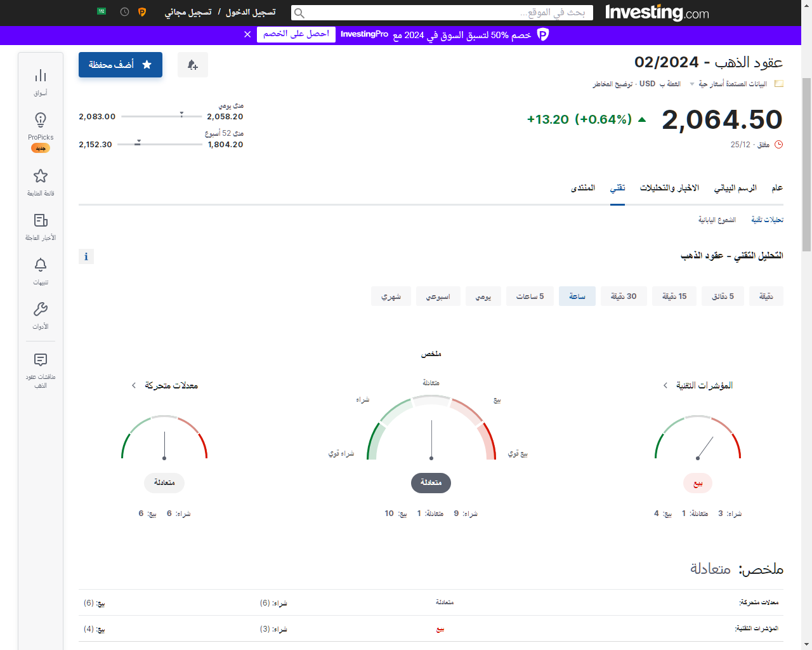Click the technical analysis info icon
This screenshot has height=650, width=812.
pos(86,256)
